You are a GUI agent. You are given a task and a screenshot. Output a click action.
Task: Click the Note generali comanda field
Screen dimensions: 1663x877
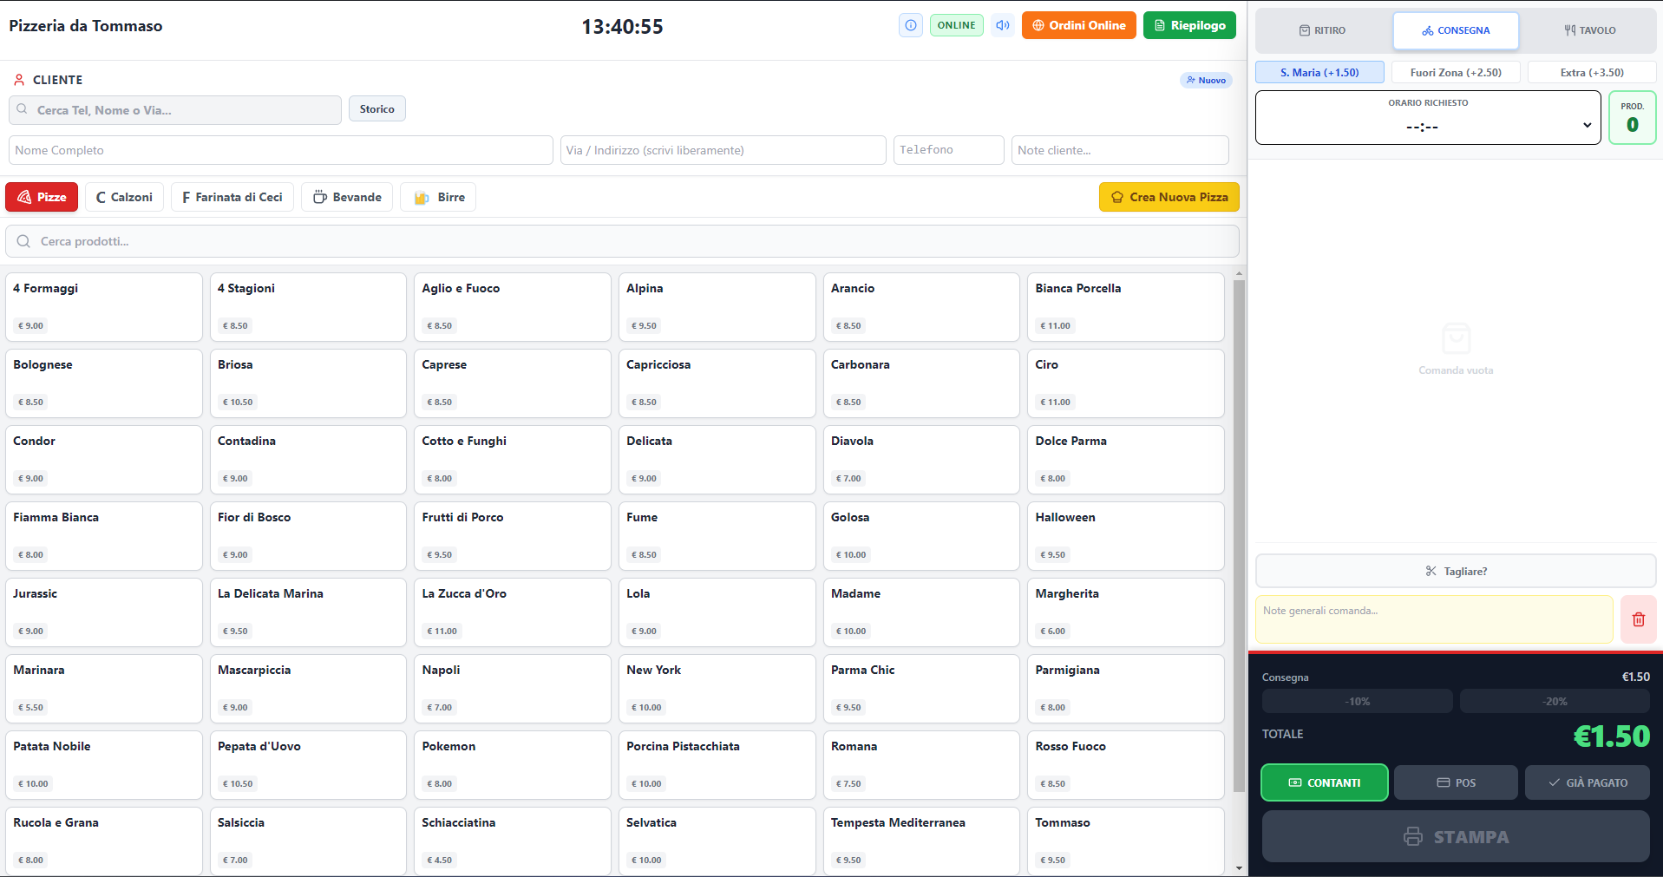(1434, 619)
